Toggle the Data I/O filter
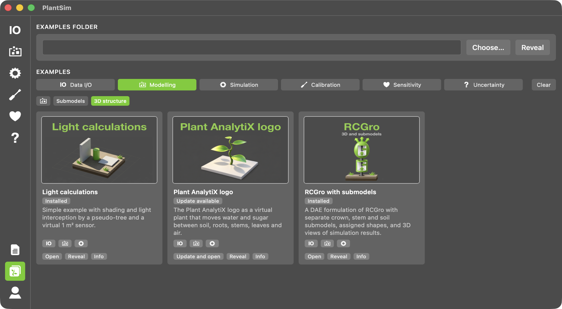The height and width of the screenshot is (309, 562). pyautogui.click(x=75, y=85)
